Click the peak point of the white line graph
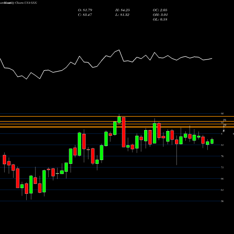234x234 pixels. [119, 50]
